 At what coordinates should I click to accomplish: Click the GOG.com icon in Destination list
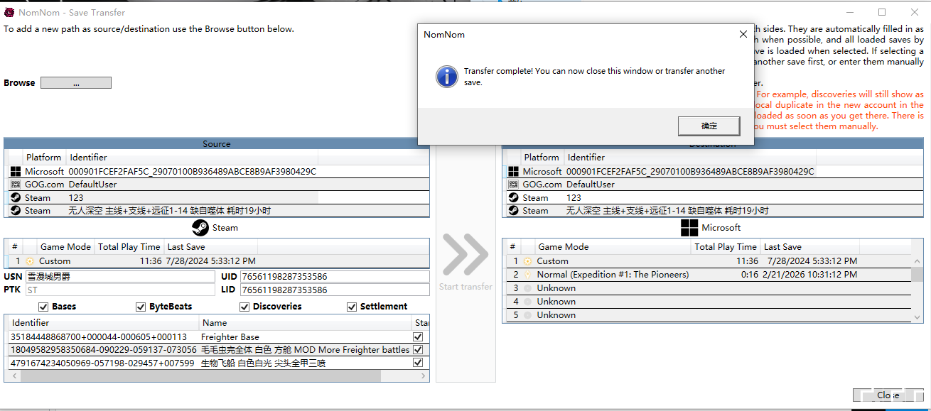pyautogui.click(x=513, y=185)
